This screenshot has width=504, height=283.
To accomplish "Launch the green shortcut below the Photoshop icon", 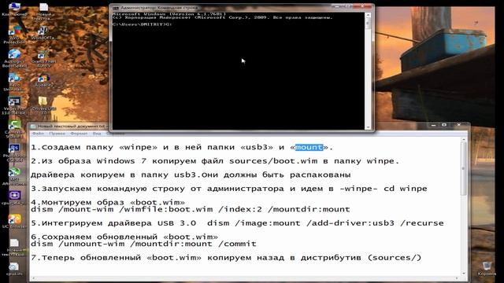I will 14,176.
